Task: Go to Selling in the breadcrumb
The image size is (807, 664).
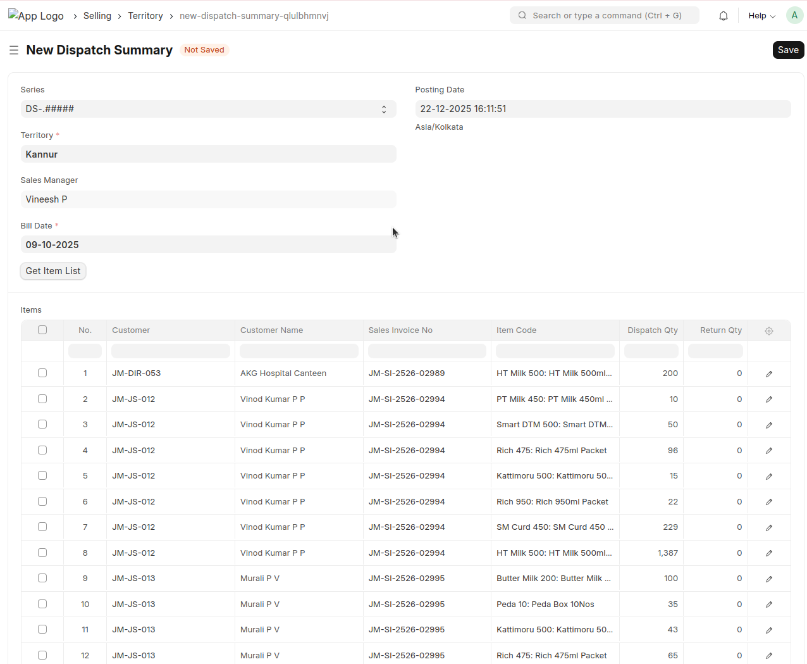Action: pyautogui.click(x=97, y=16)
